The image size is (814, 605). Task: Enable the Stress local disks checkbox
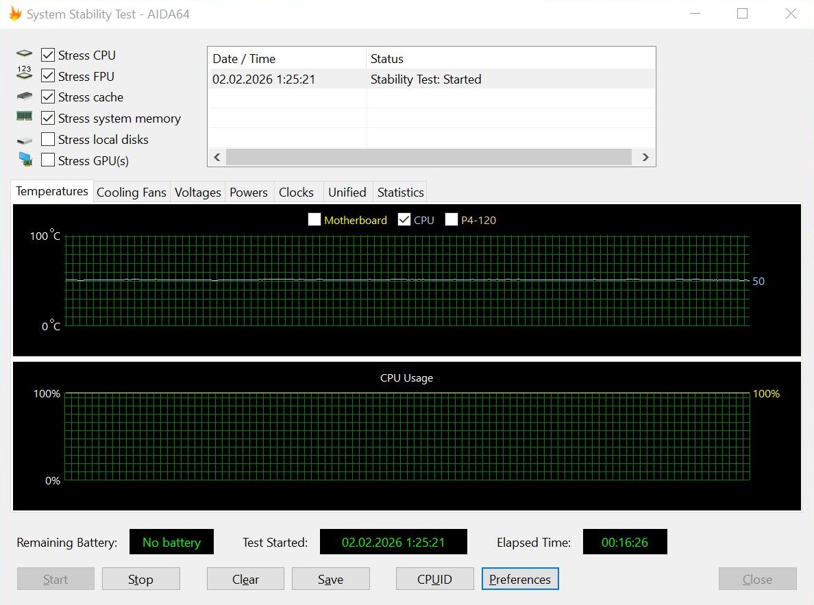pos(48,139)
